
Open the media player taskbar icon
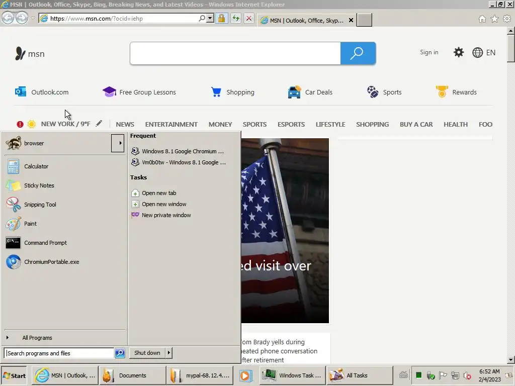(x=245, y=375)
